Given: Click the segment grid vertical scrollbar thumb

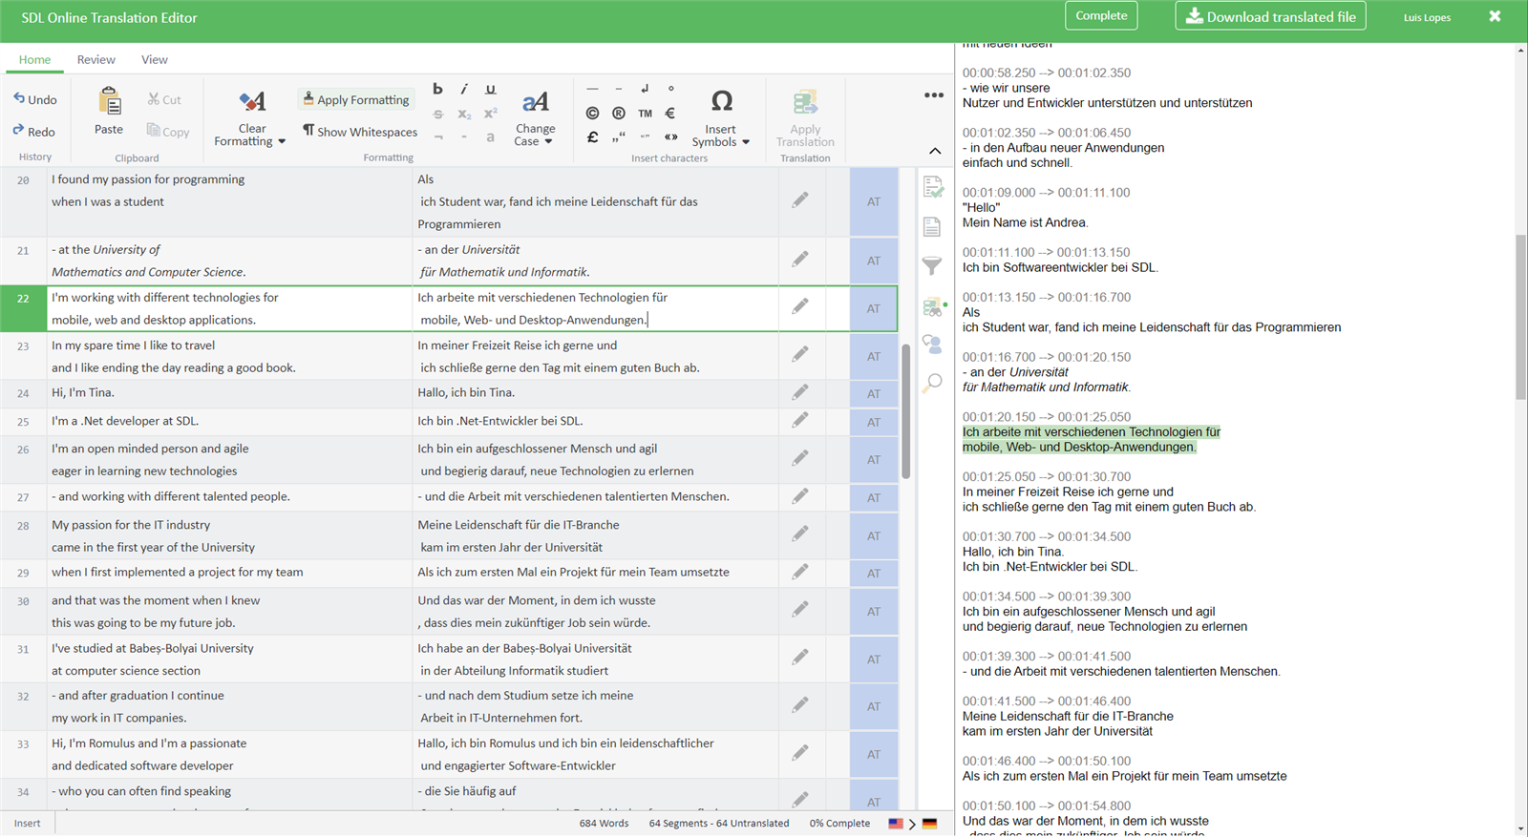Looking at the screenshot, I should [905, 410].
